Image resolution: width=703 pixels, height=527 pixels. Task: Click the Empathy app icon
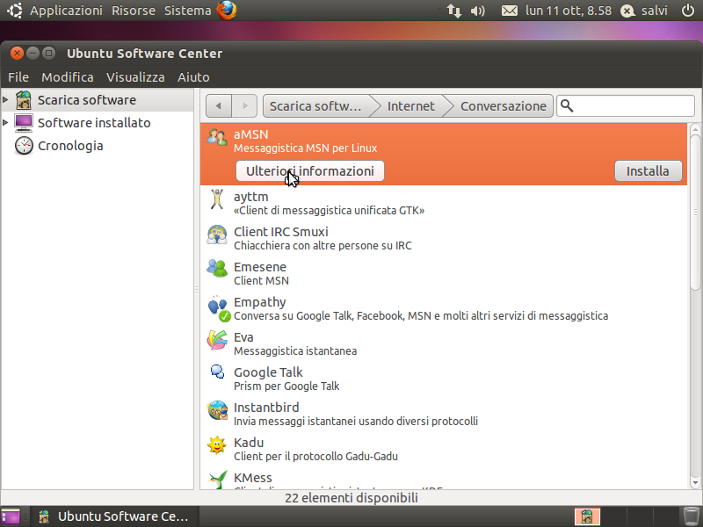pos(218,308)
